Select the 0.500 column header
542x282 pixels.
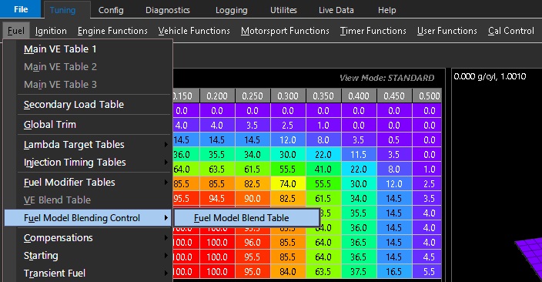click(x=427, y=96)
